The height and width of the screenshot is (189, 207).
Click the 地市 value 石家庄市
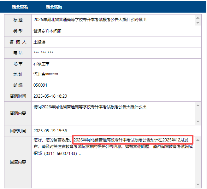(41, 64)
